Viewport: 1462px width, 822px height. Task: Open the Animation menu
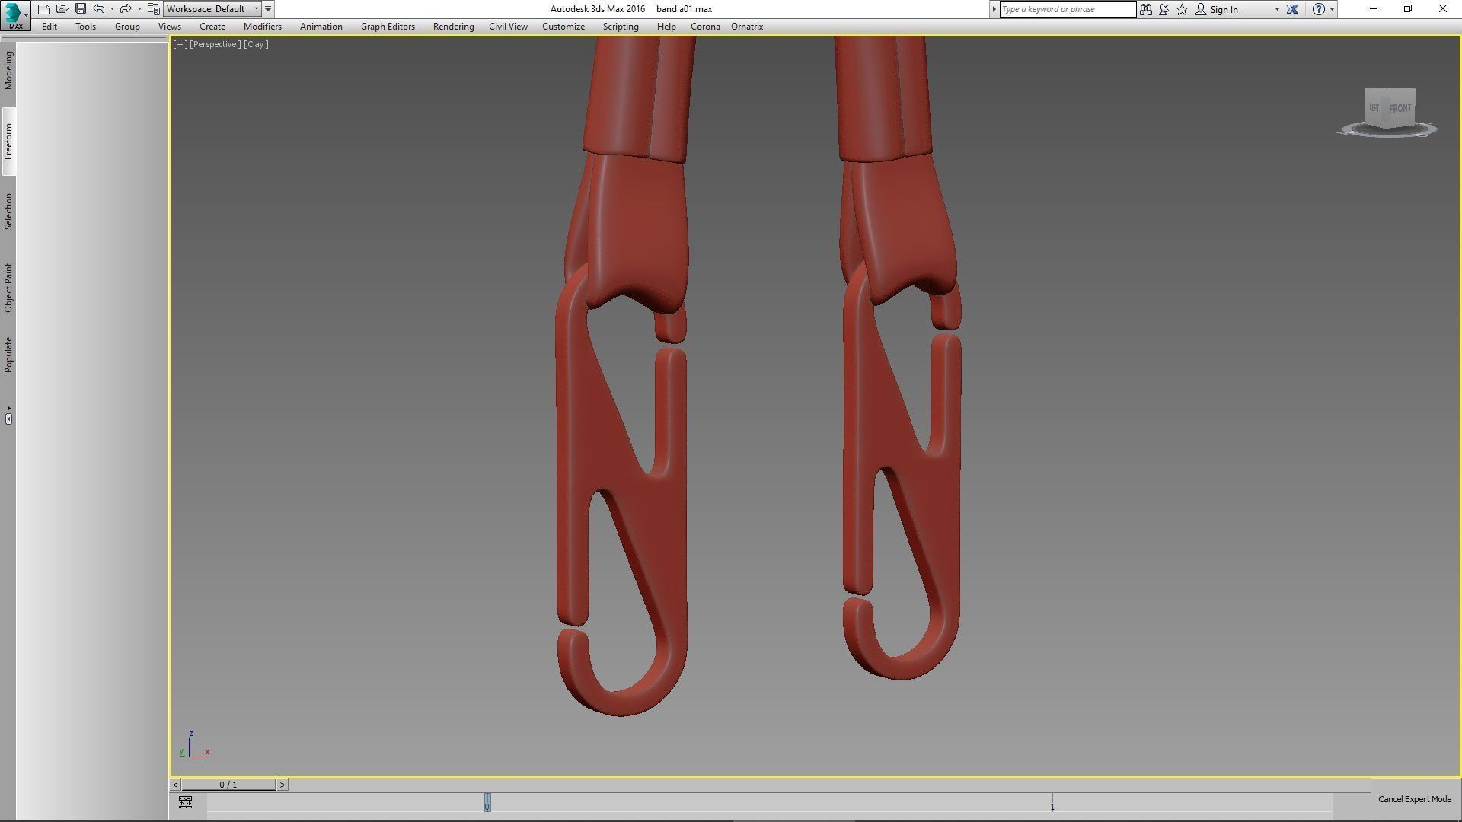[x=321, y=26]
